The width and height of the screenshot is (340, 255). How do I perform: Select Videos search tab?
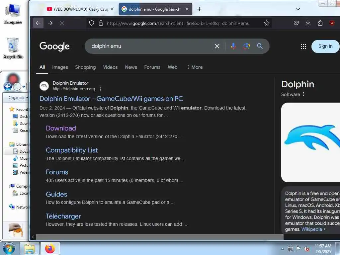[x=110, y=67]
